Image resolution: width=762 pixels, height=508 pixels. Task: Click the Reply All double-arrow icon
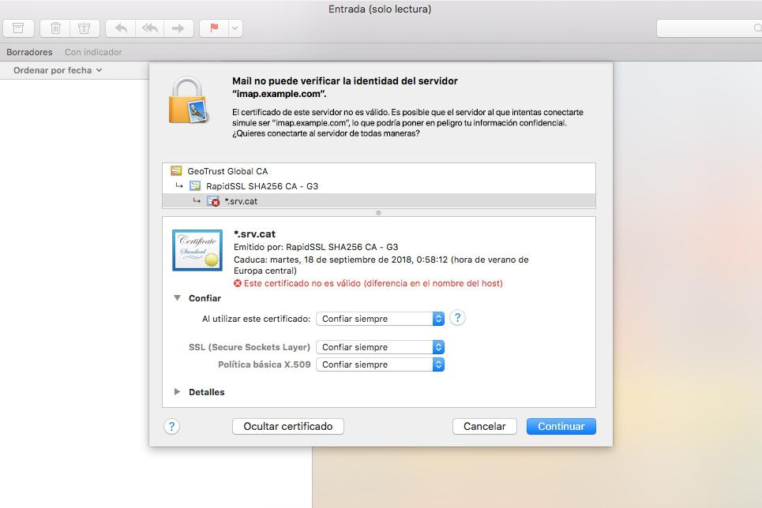(149, 28)
